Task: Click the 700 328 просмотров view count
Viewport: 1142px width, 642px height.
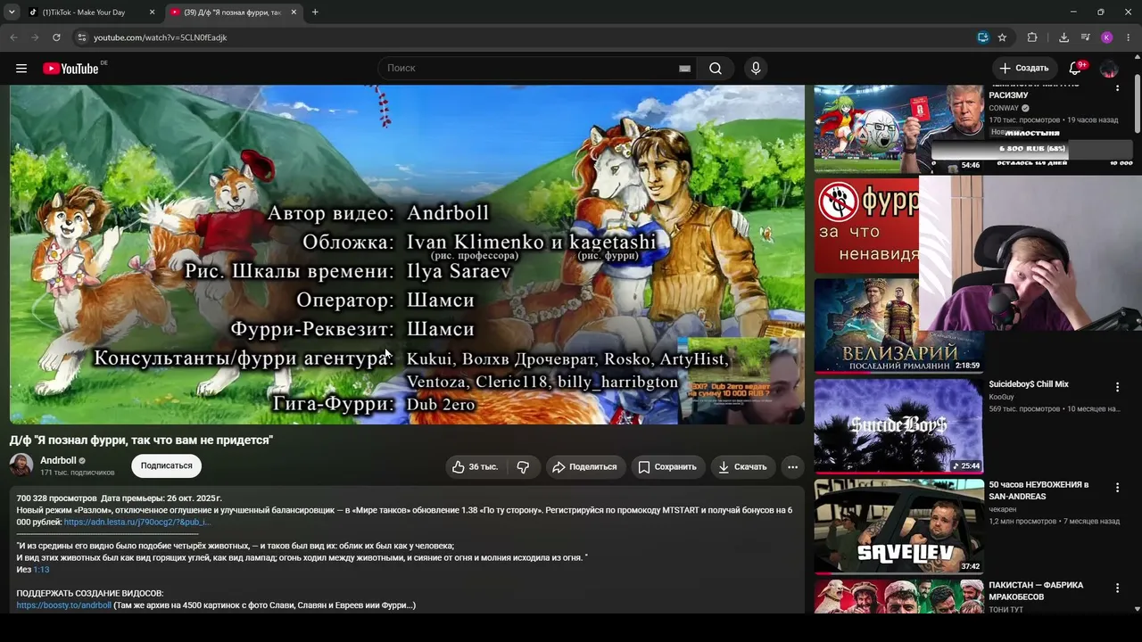Action: click(x=56, y=498)
